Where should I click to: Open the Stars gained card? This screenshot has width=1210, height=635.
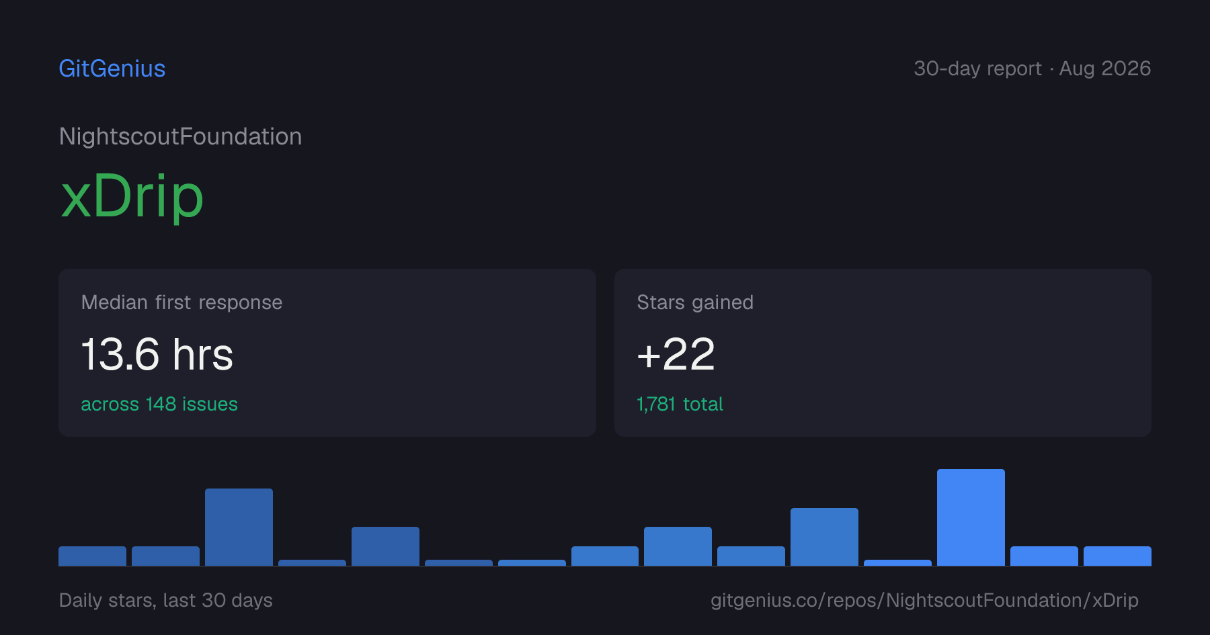point(883,353)
